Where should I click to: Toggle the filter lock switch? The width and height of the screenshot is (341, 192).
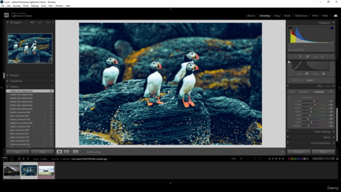(x=337, y=159)
